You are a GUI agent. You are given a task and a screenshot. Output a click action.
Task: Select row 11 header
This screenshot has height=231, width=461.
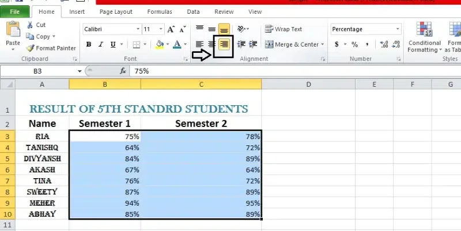[7, 225]
